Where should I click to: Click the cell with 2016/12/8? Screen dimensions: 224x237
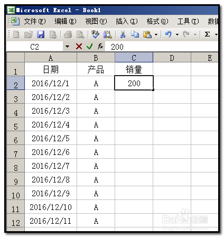coord(51,179)
